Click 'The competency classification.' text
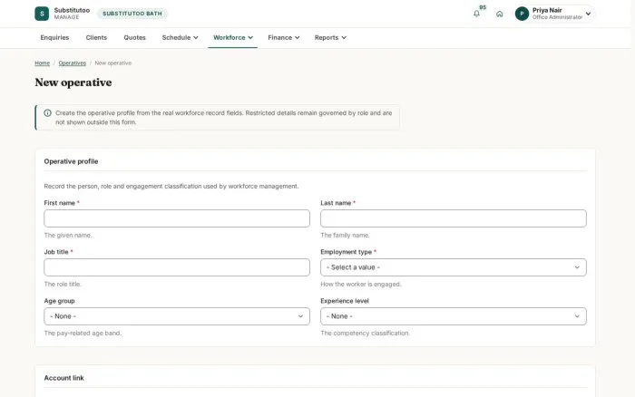This screenshot has width=635, height=397. 365,333
